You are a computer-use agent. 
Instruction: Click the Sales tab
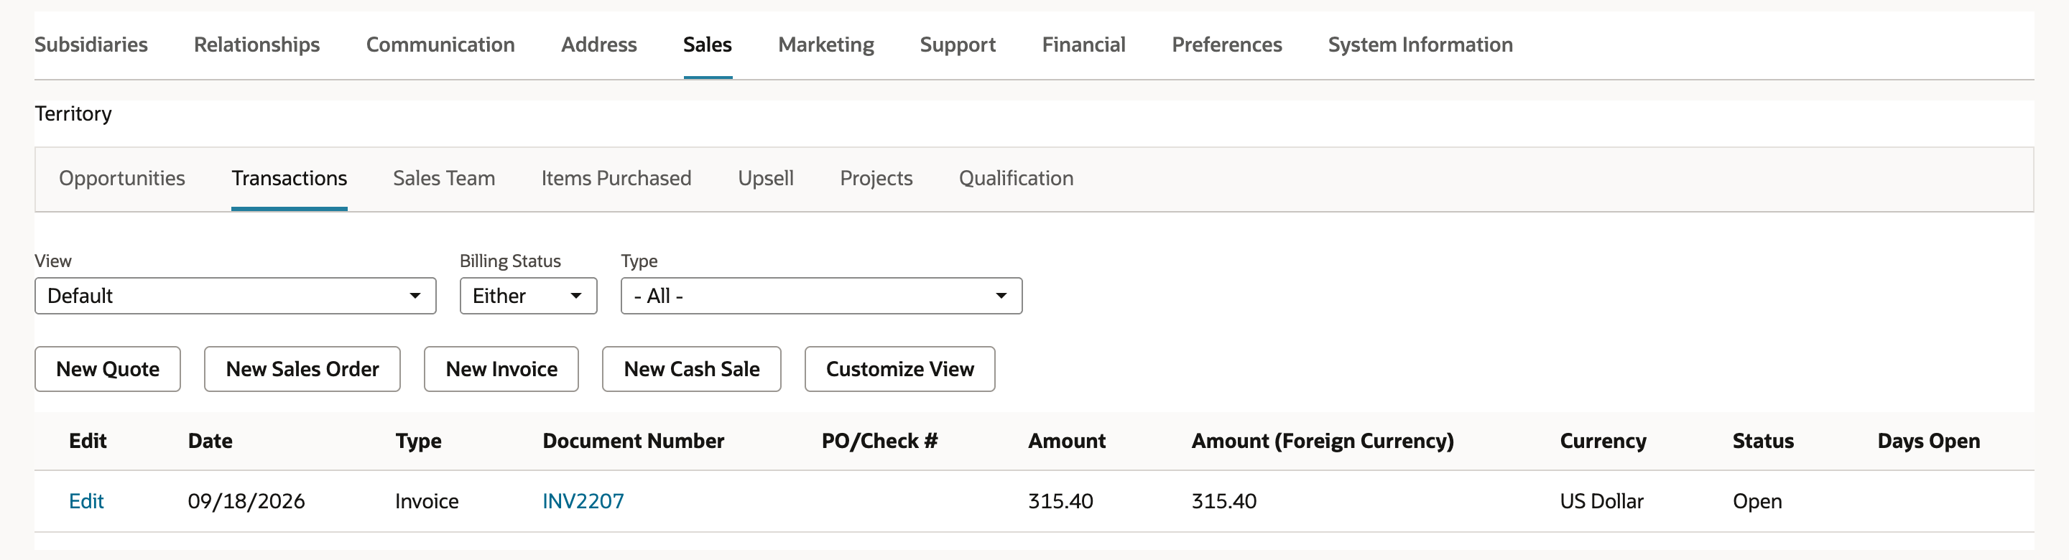click(707, 44)
